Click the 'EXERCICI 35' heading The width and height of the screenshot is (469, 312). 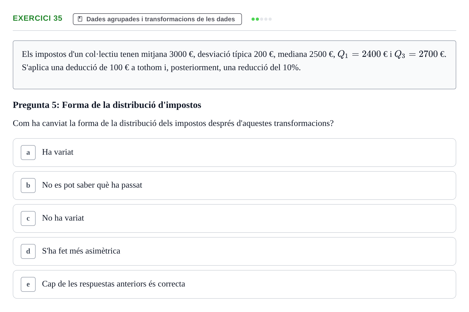click(37, 18)
